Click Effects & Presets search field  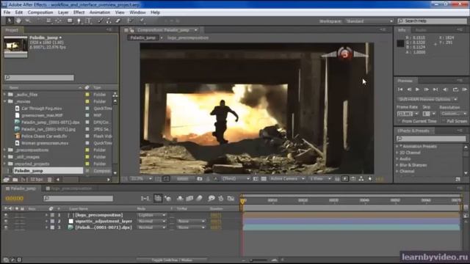(x=431, y=139)
